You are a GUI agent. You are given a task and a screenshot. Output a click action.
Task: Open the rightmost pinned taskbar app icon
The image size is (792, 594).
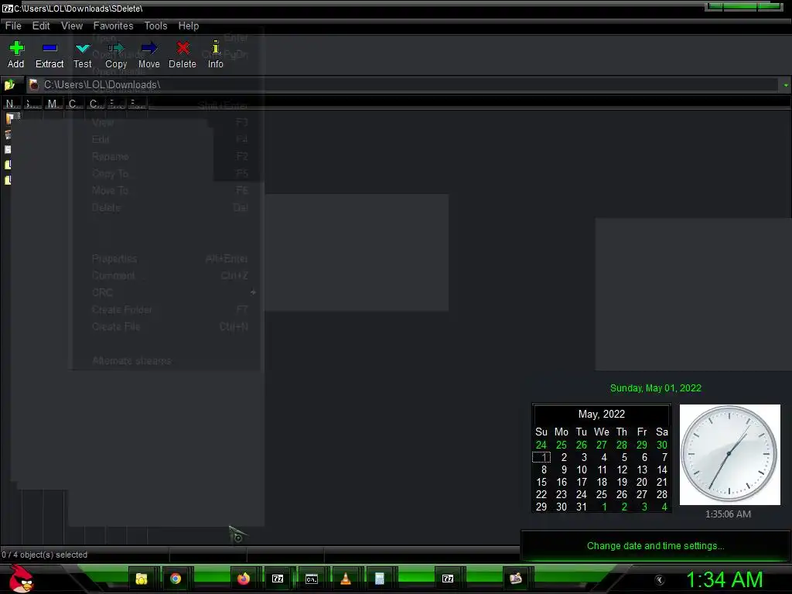pyautogui.click(x=516, y=579)
